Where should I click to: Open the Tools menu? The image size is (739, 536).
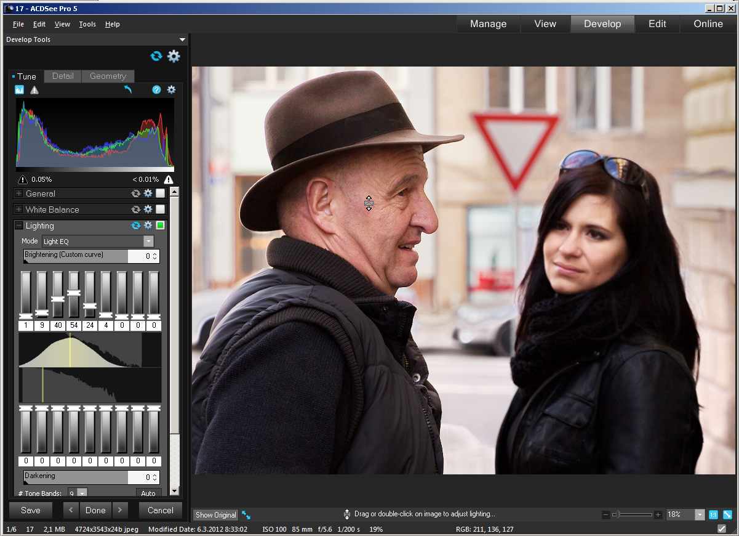point(87,24)
